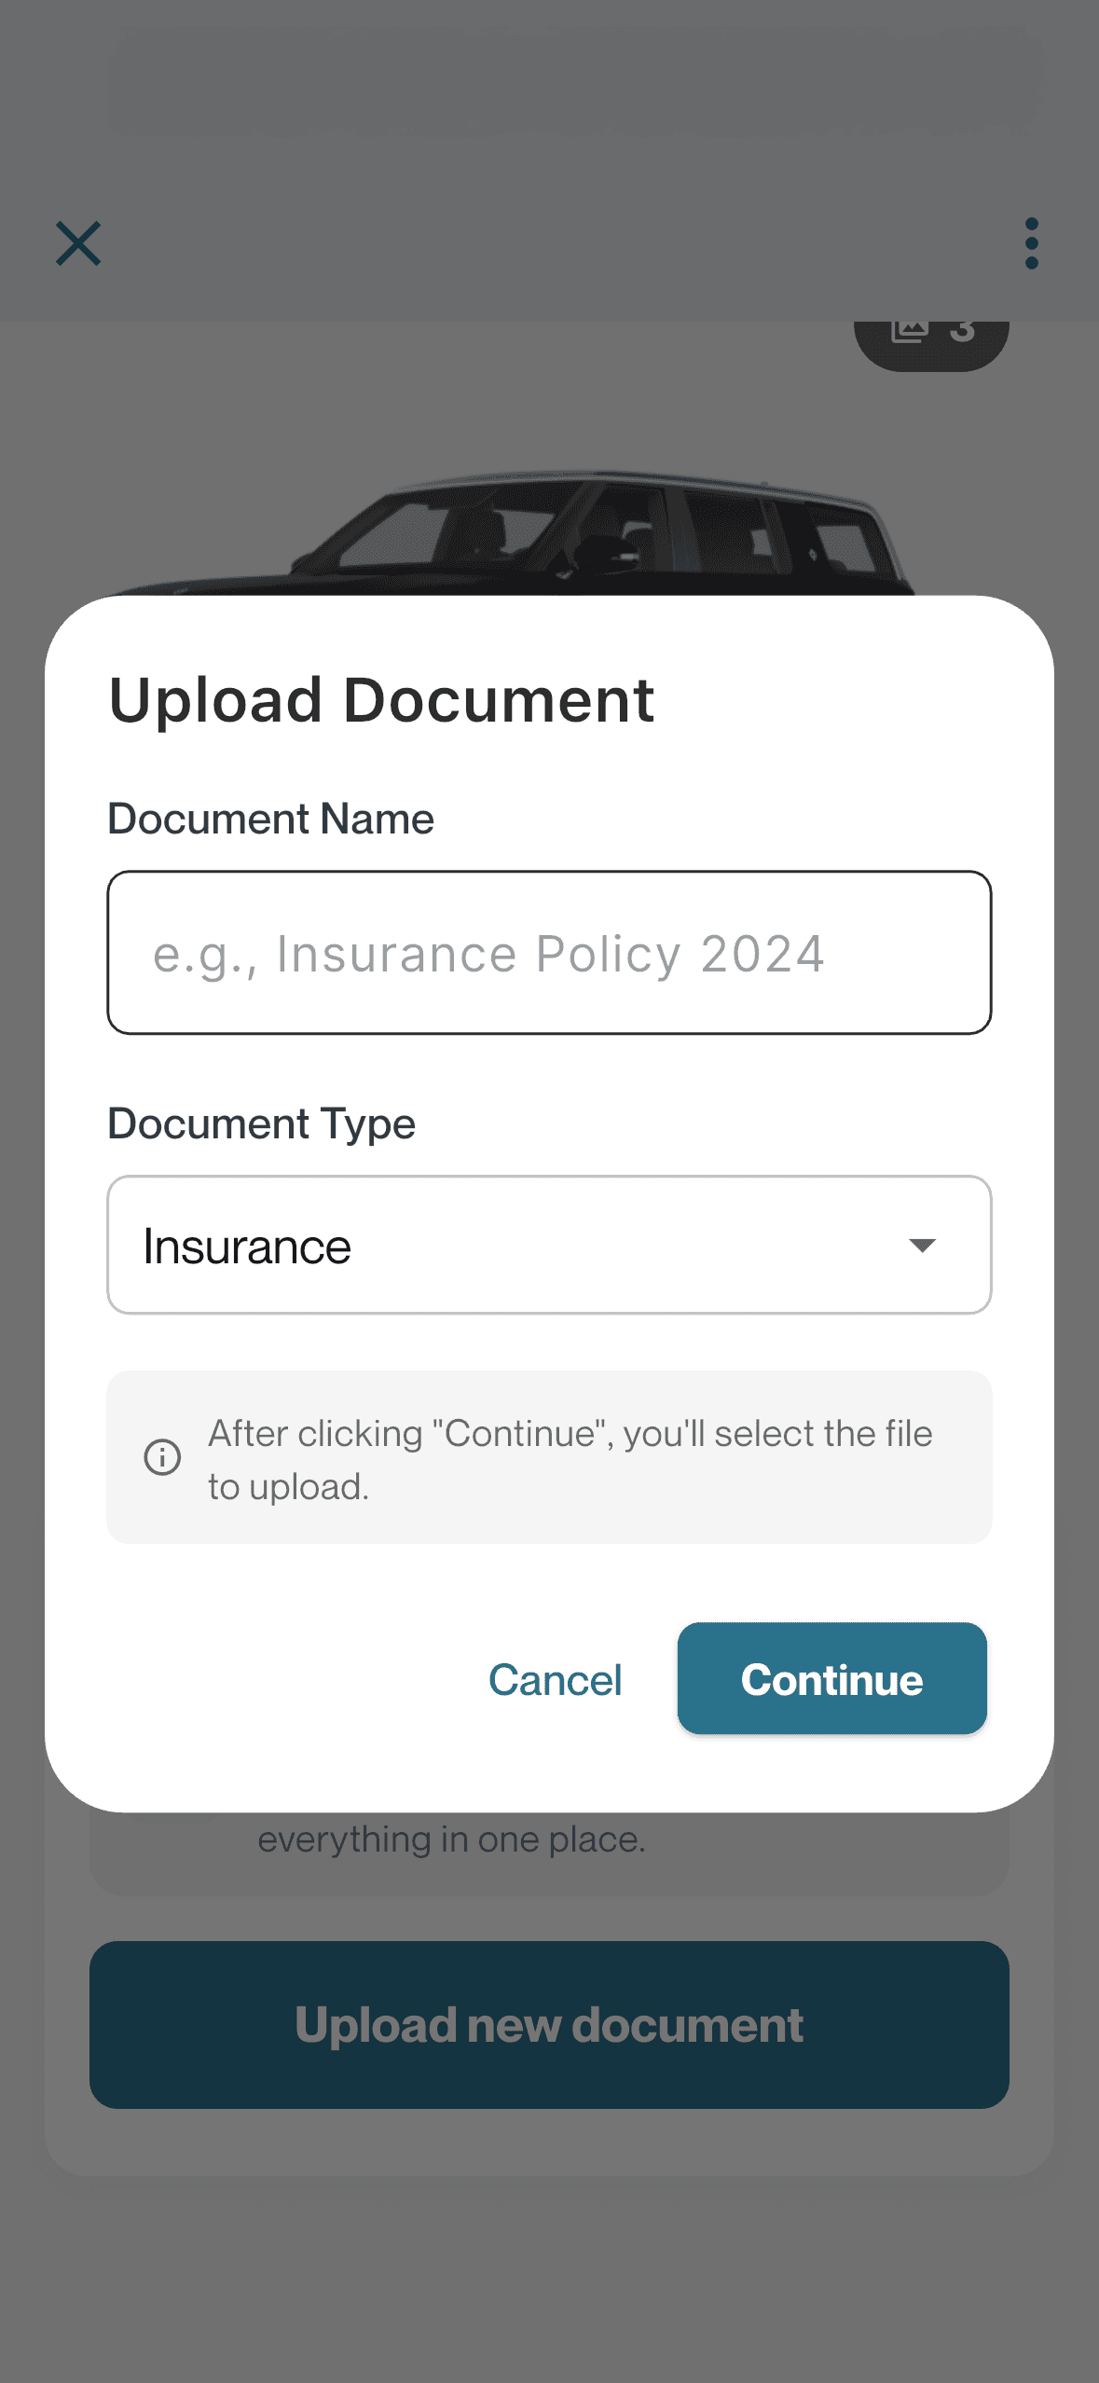This screenshot has width=1099, height=2383.
Task: Click the Upload new document button
Action: pyautogui.click(x=549, y=2023)
